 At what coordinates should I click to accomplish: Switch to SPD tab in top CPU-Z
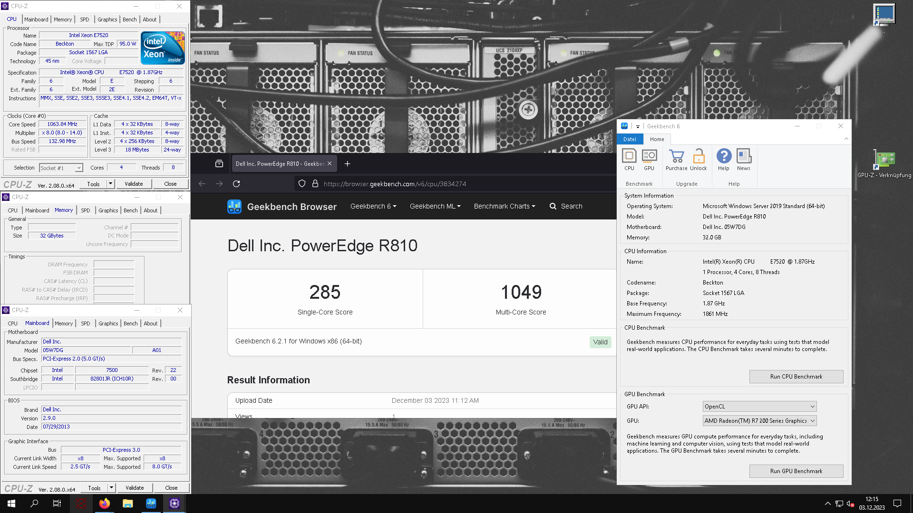(x=84, y=19)
